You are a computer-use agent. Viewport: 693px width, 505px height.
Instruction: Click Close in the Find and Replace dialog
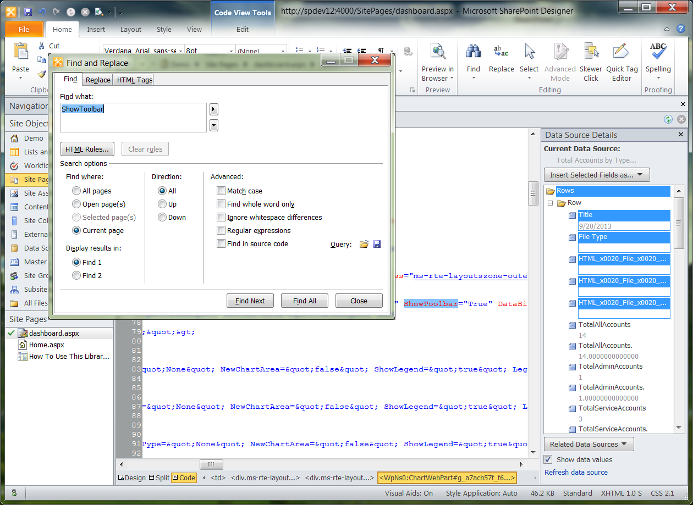pyautogui.click(x=359, y=301)
